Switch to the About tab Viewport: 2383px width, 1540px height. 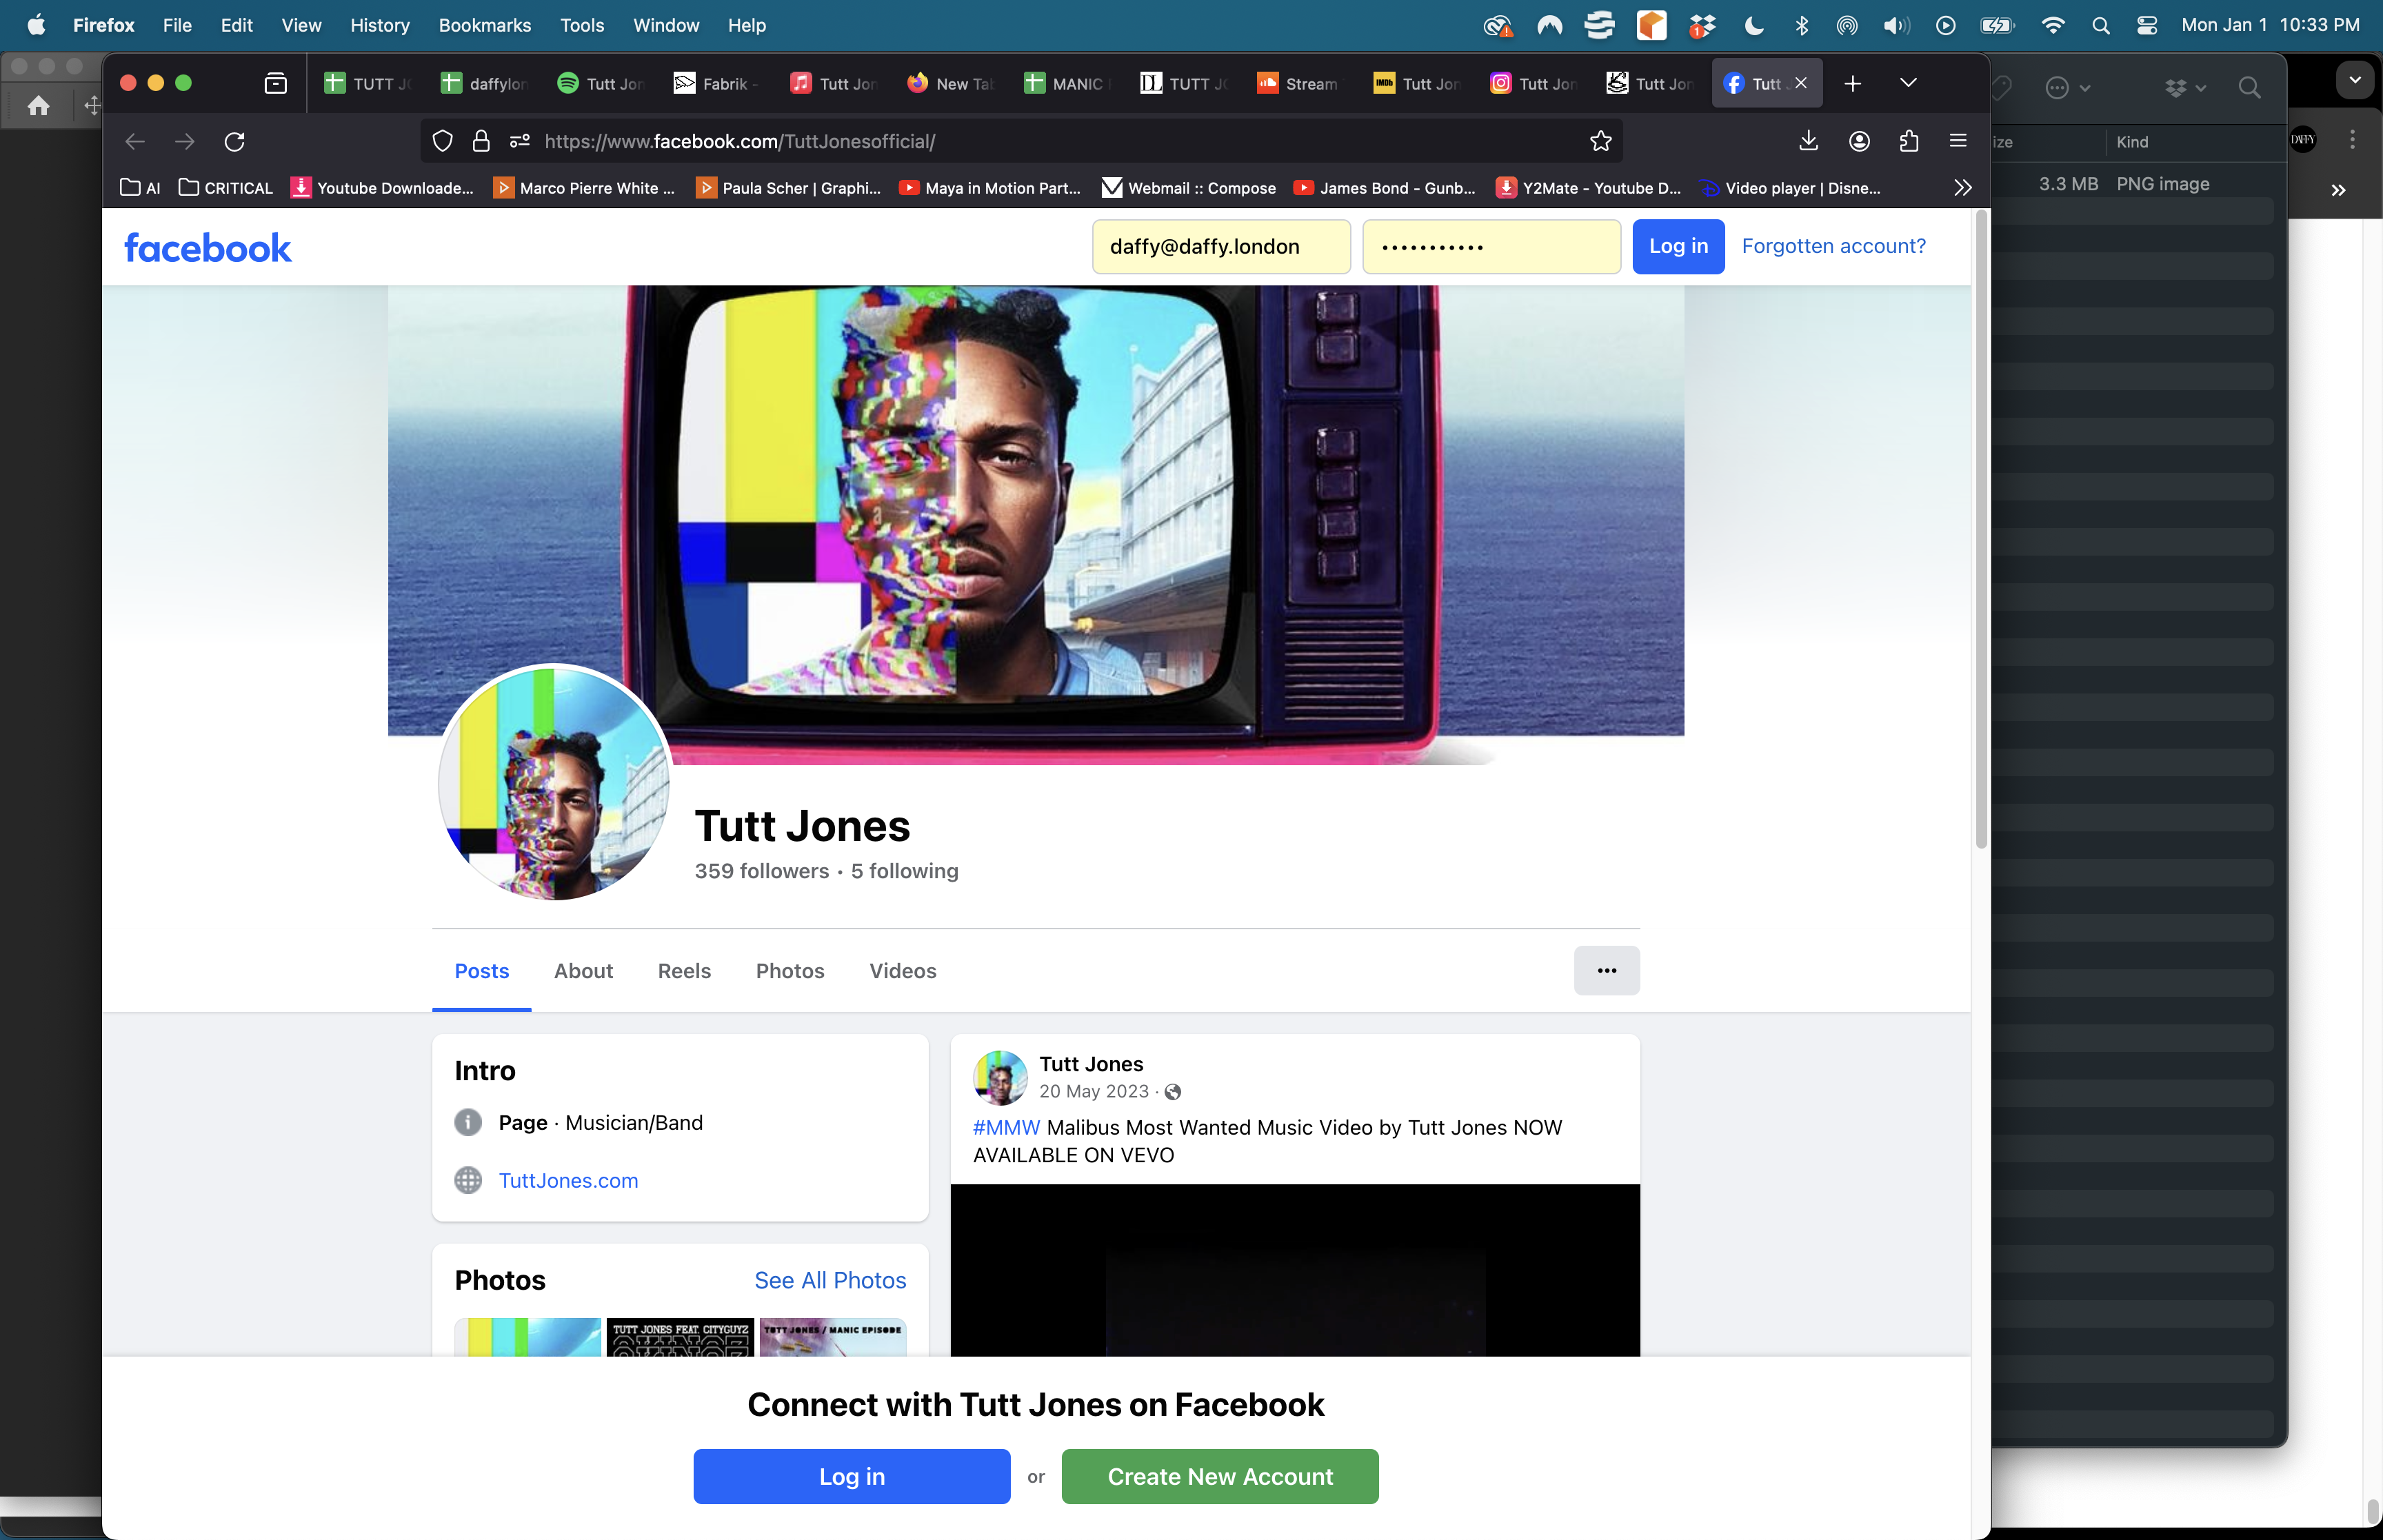(x=583, y=971)
